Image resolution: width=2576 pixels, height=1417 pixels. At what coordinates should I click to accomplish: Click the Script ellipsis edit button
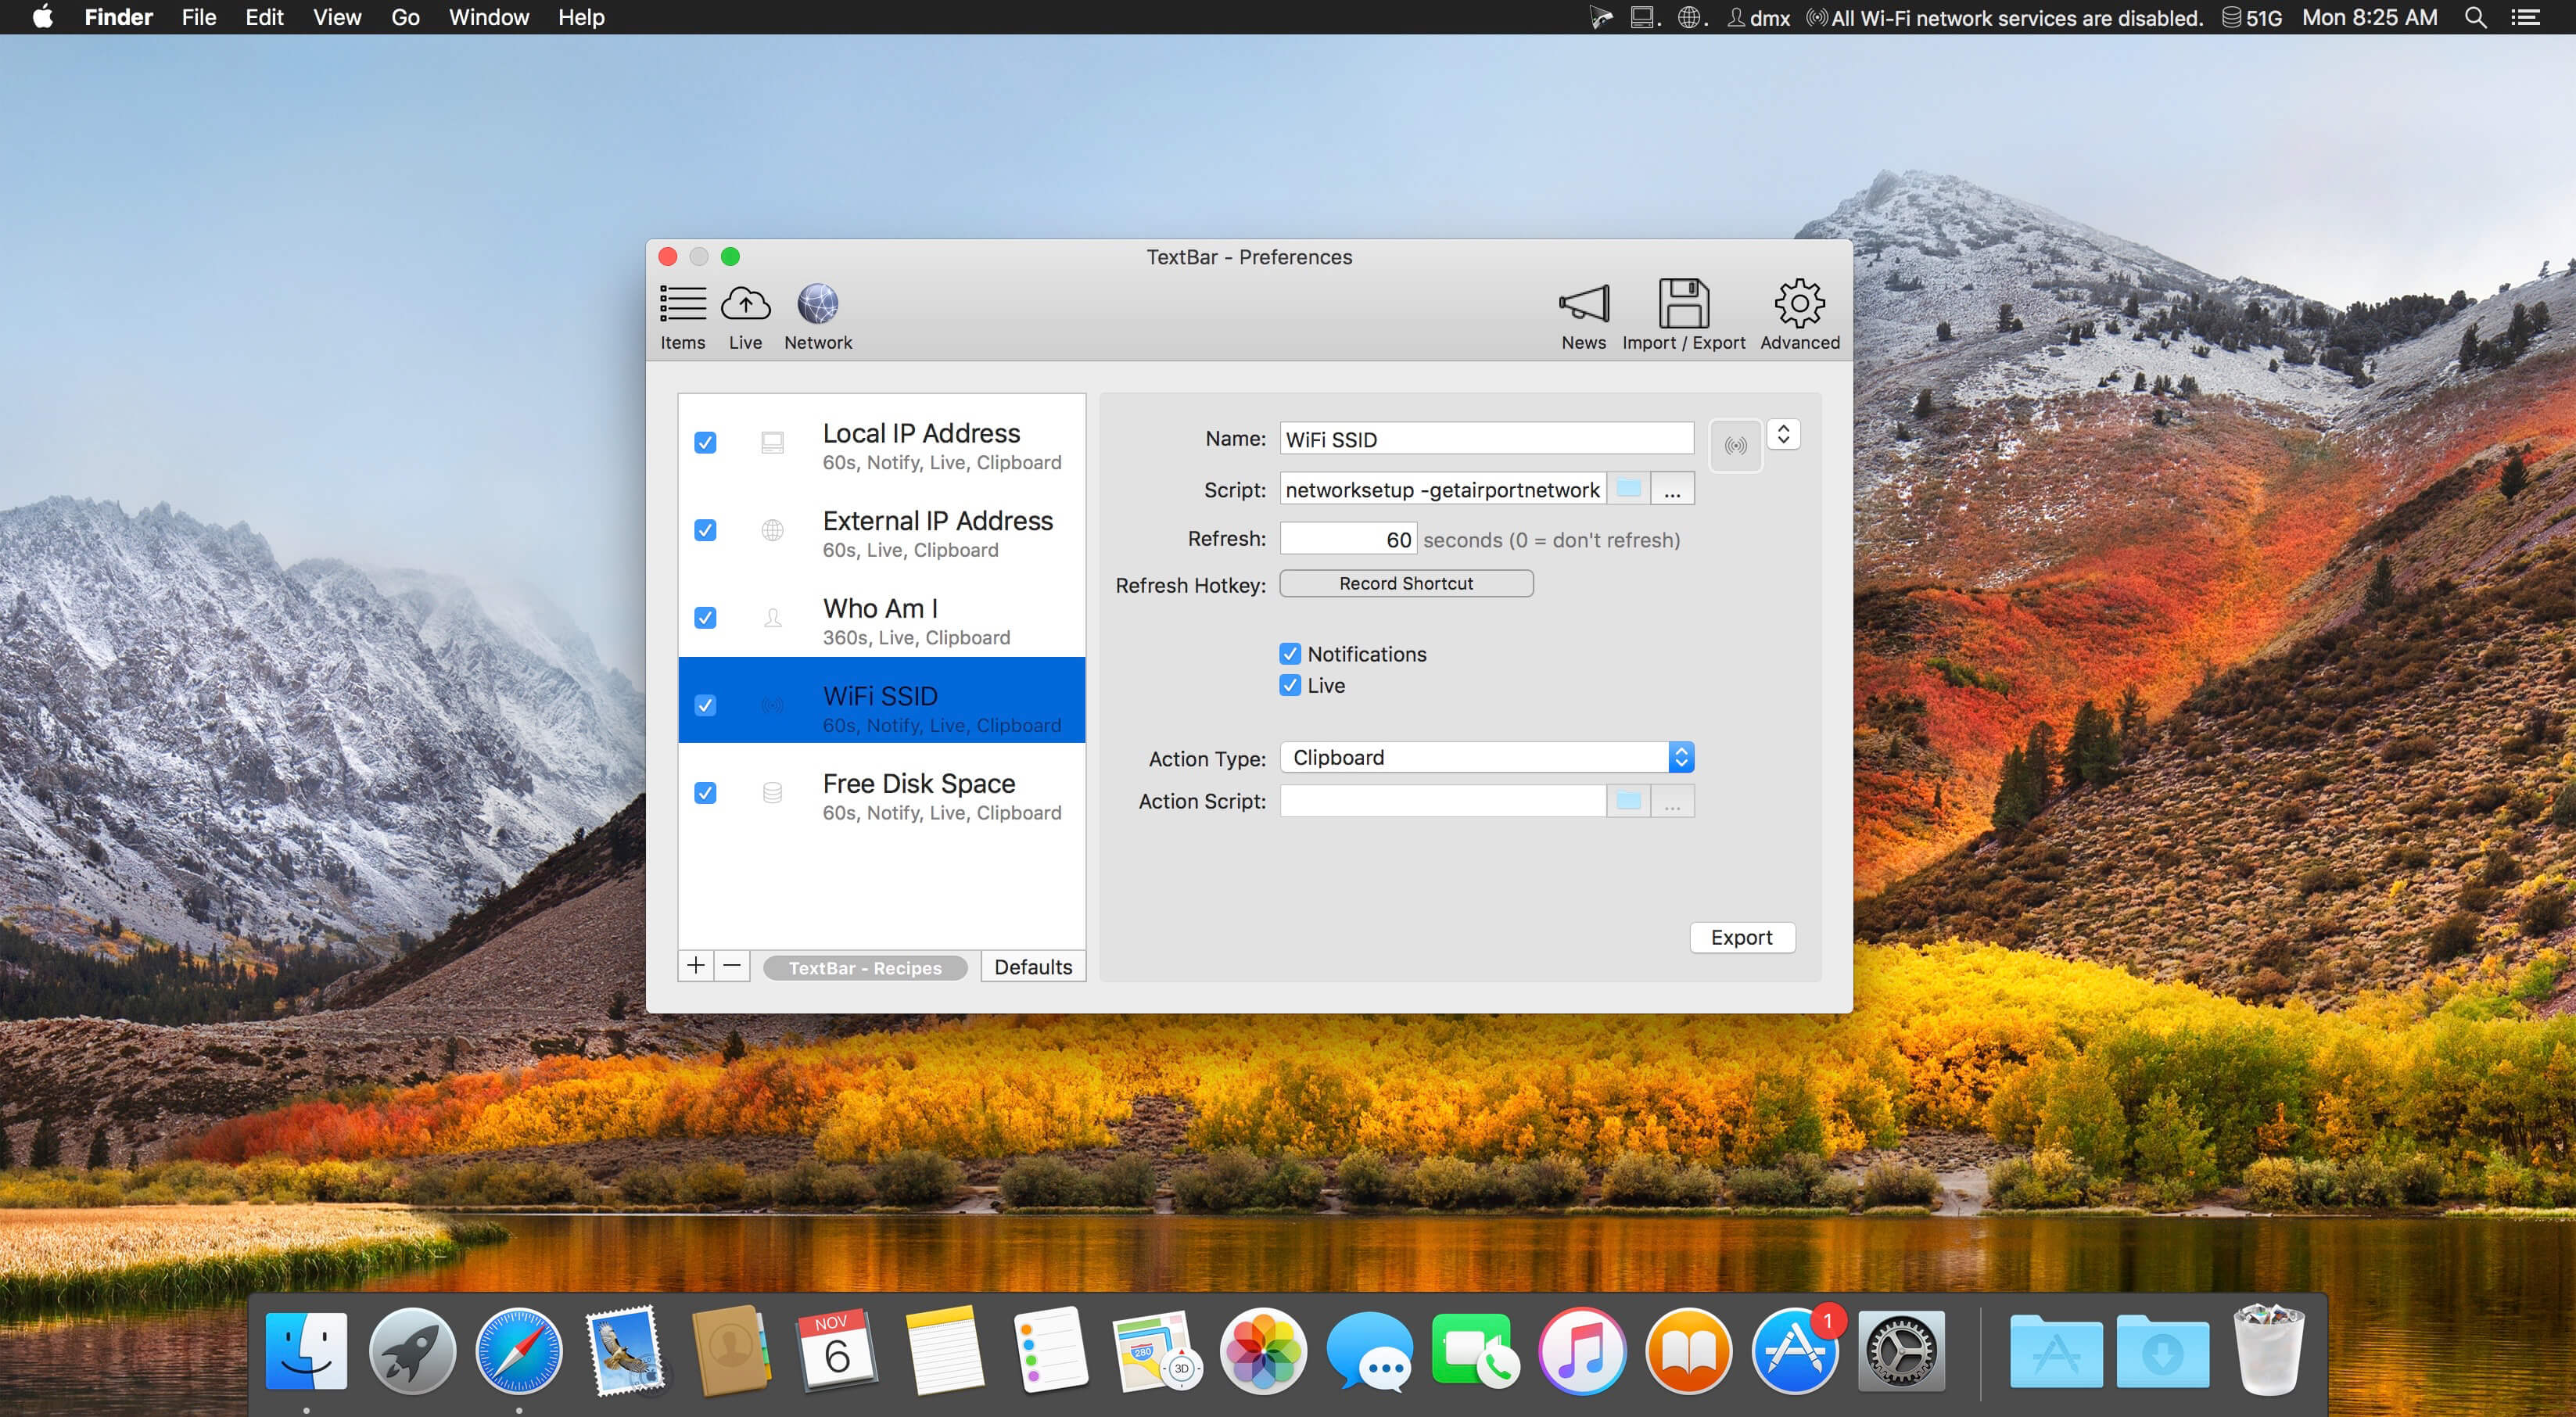[1672, 489]
